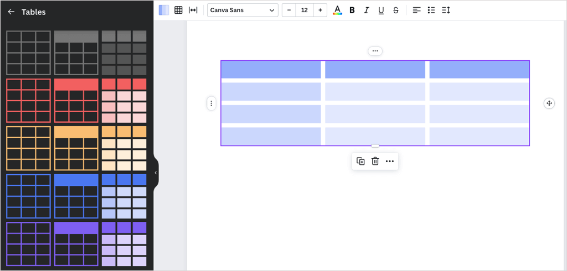The width and height of the screenshot is (567, 271).
Task: Click the back arrow beside Tables
Action: [11, 12]
